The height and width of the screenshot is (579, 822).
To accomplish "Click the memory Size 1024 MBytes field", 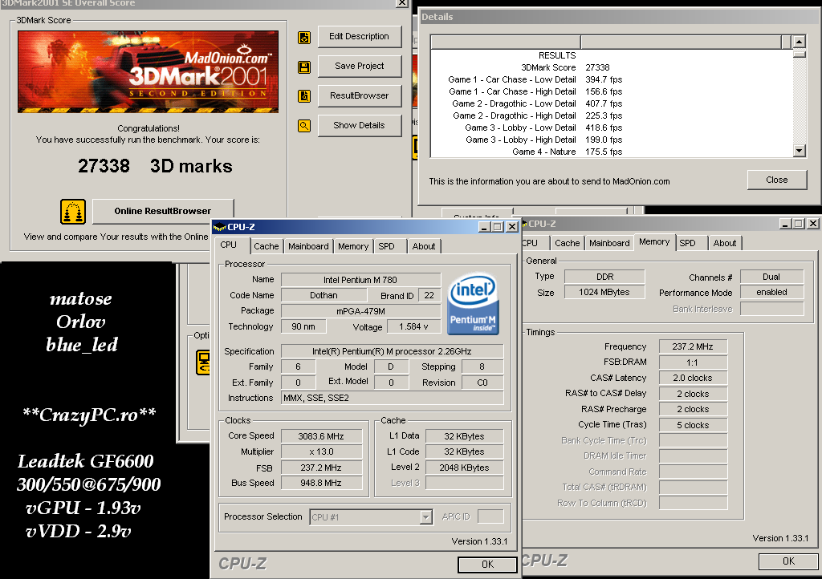I will (604, 292).
